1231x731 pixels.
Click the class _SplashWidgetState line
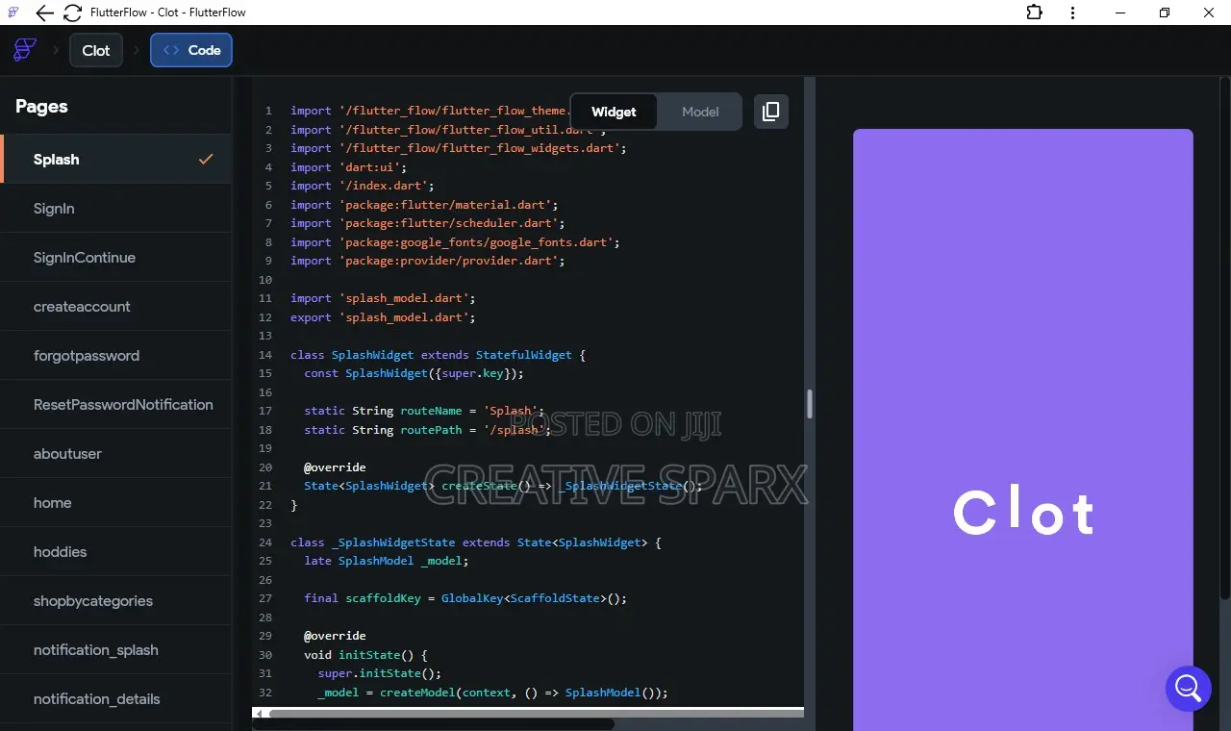(x=476, y=542)
